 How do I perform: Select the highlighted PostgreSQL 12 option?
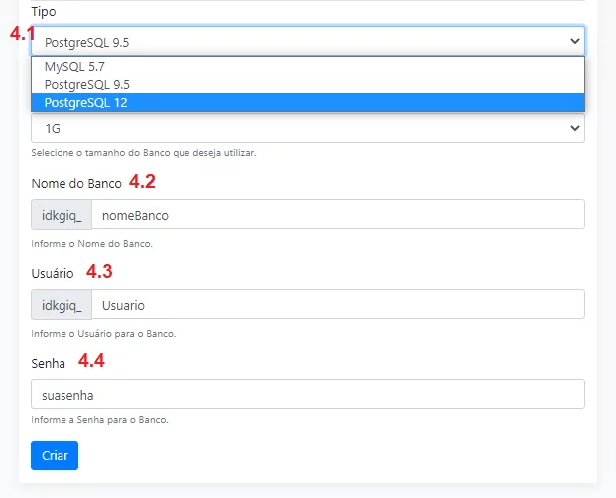(x=308, y=102)
